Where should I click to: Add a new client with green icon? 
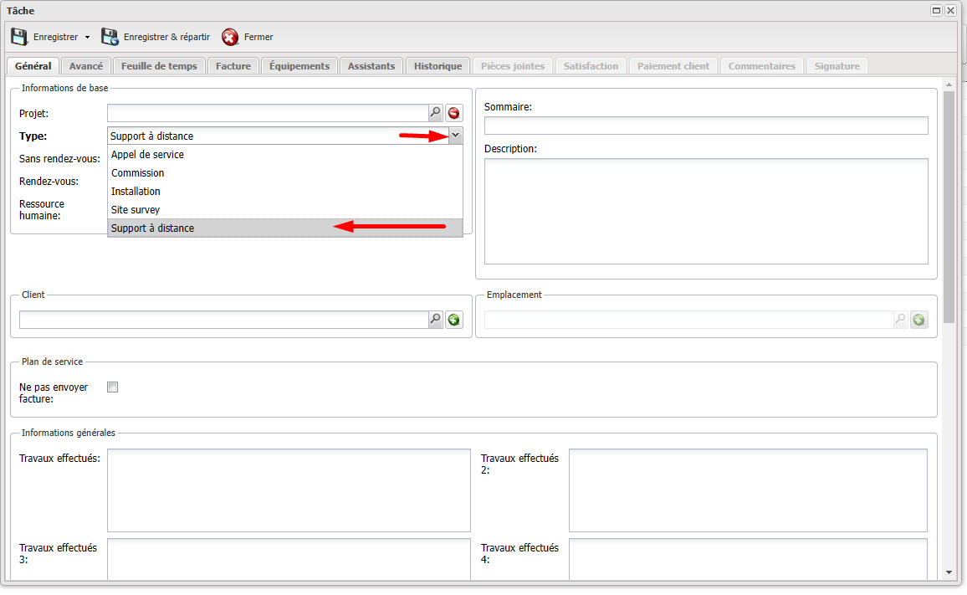coord(454,320)
